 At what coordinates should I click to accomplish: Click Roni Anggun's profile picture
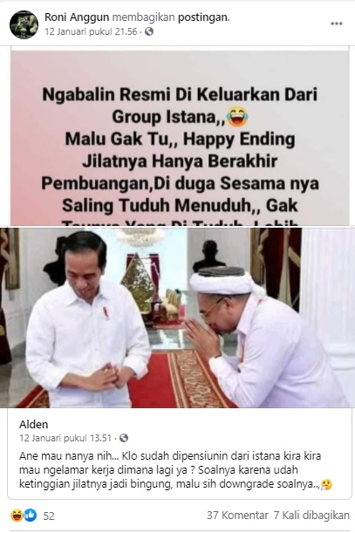tap(24, 24)
